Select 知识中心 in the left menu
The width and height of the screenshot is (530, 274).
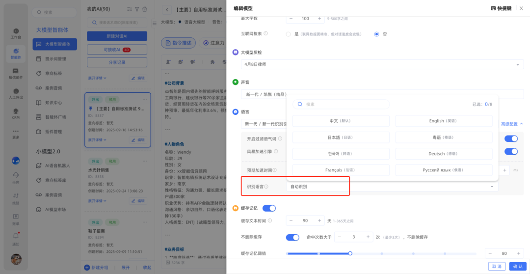click(53, 103)
